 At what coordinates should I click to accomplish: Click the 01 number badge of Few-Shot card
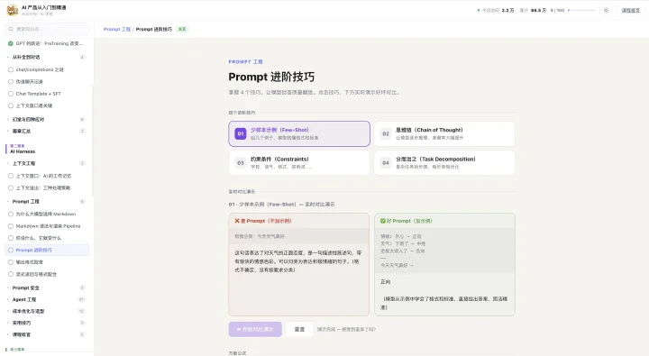(x=241, y=133)
